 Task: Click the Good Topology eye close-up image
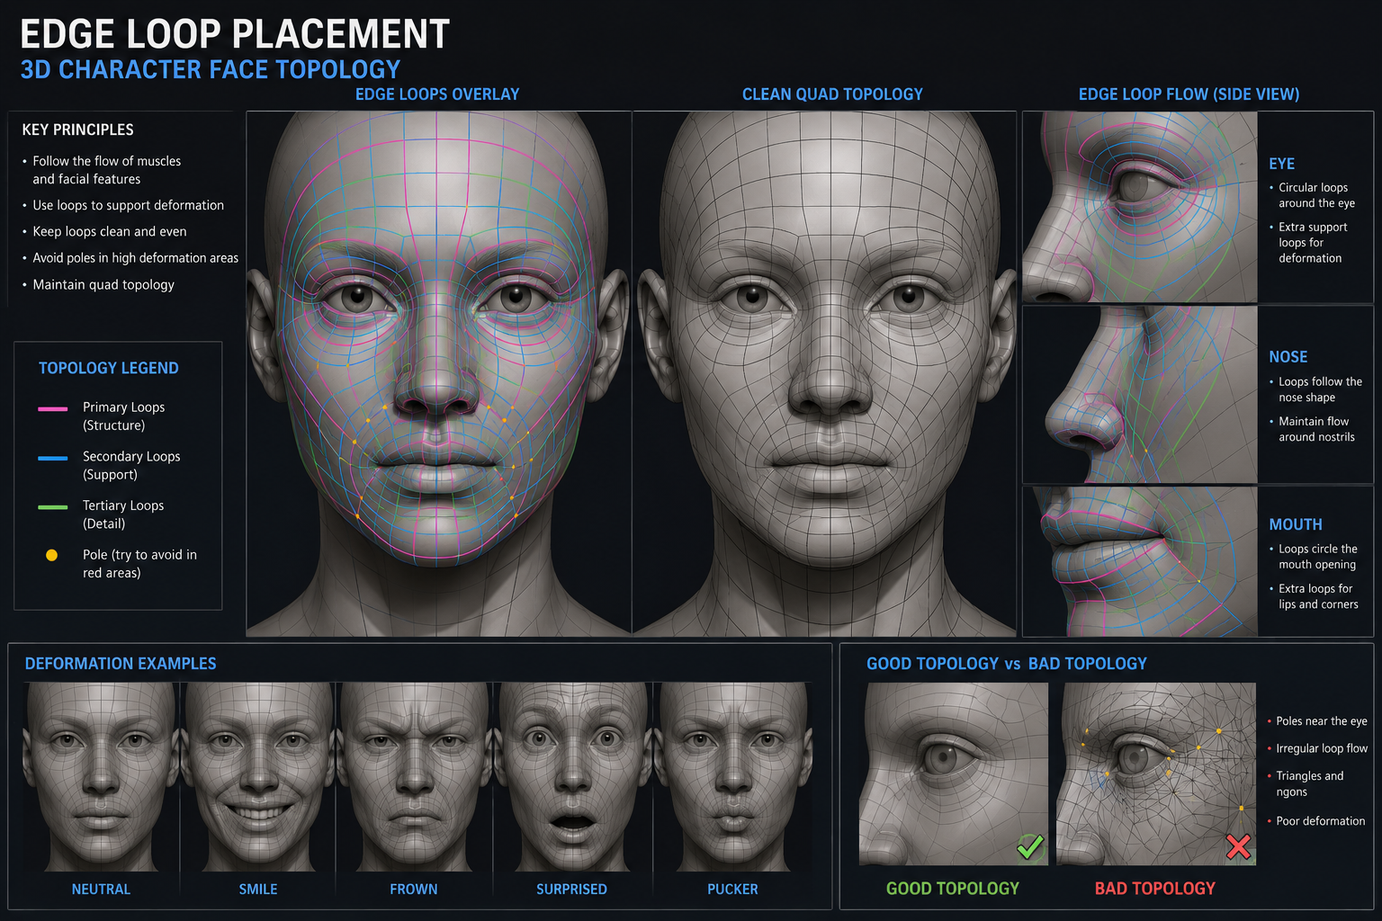pos(954,773)
